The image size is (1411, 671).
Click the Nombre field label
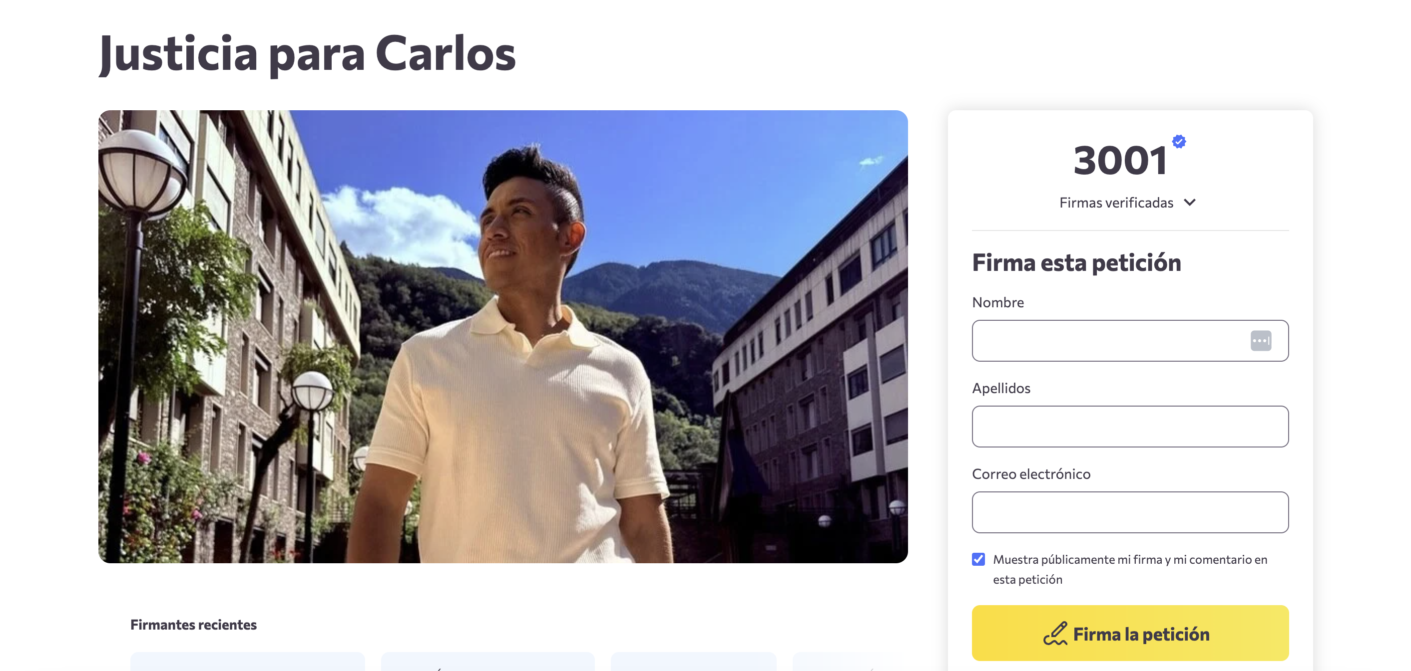(997, 302)
